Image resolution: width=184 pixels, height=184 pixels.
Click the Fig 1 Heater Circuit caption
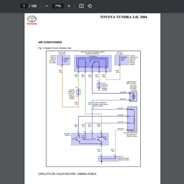point(54,48)
